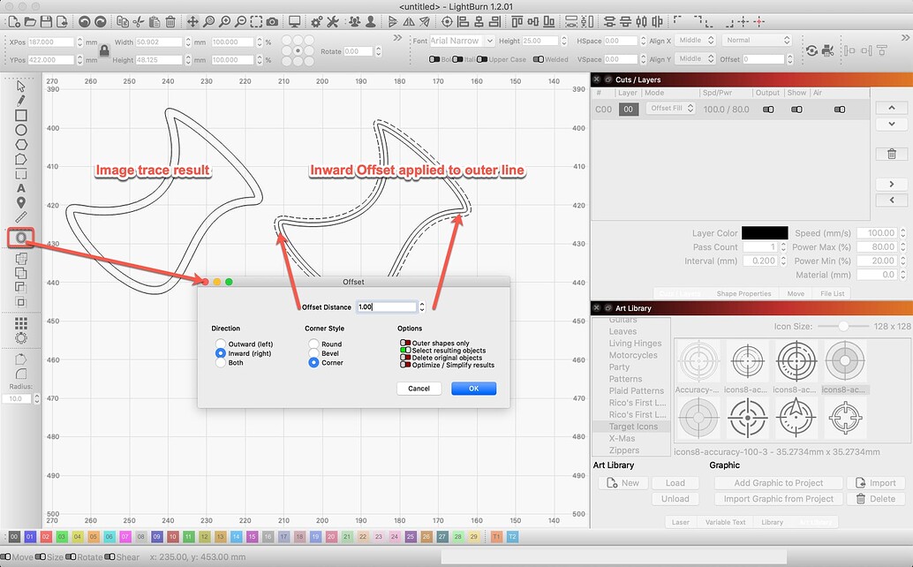Choose the Rectangle tool

pyautogui.click(x=21, y=116)
